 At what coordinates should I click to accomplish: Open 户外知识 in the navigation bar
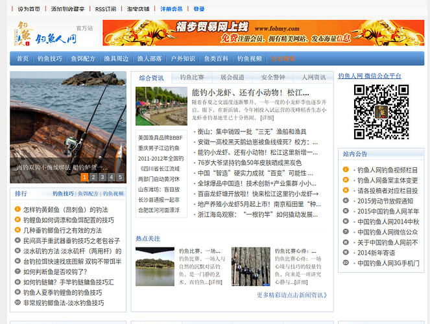(183, 58)
